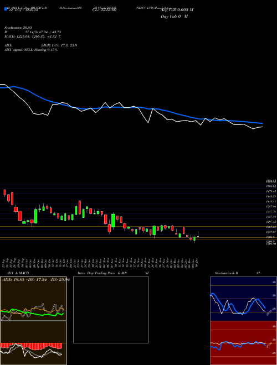This screenshot has height=365, width=277.
Task: Click the 'SI 14/5: 47.94 / 48.75' reading
Action: point(43,32)
